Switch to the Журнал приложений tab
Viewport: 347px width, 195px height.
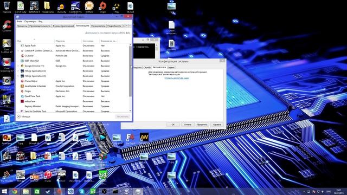click(63, 26)
